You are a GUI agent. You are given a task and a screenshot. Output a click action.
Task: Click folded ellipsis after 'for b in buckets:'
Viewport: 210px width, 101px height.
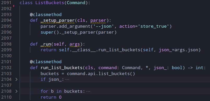coord(88,92)
